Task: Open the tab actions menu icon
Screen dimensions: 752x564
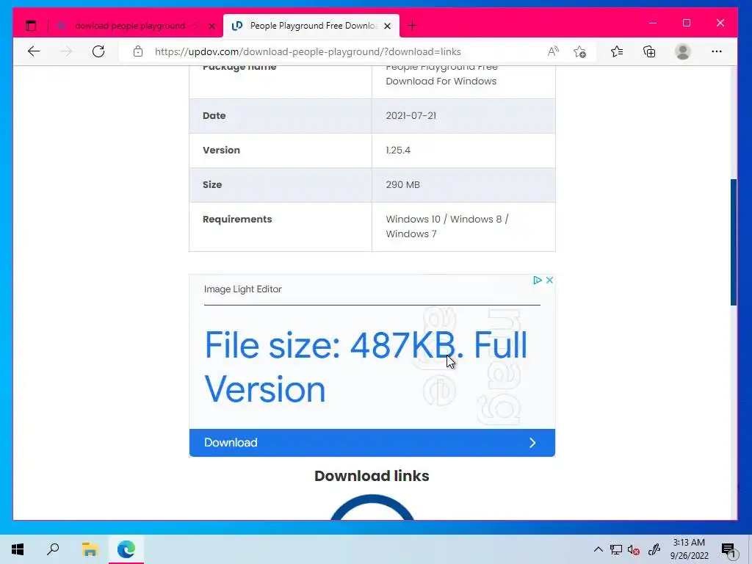Action: click(x=31, y=26)
